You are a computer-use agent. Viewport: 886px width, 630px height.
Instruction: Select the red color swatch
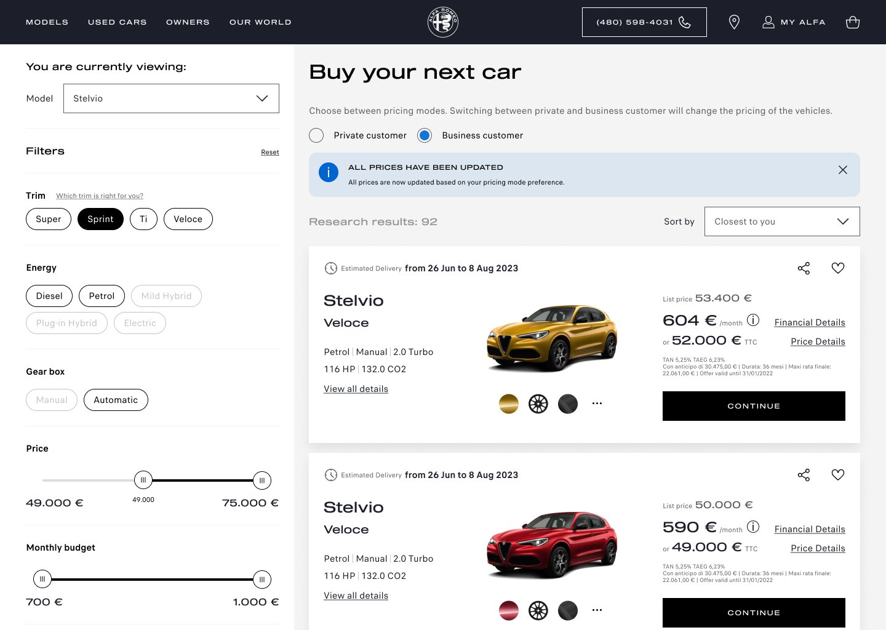509,610
